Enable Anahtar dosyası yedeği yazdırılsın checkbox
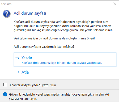This screenshot has width=119, height=102. click(5, 84)
